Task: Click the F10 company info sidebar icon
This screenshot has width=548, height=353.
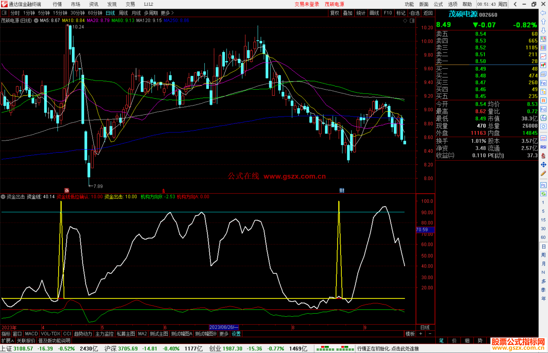Action: pyautogui.click(x=543, y=83)
